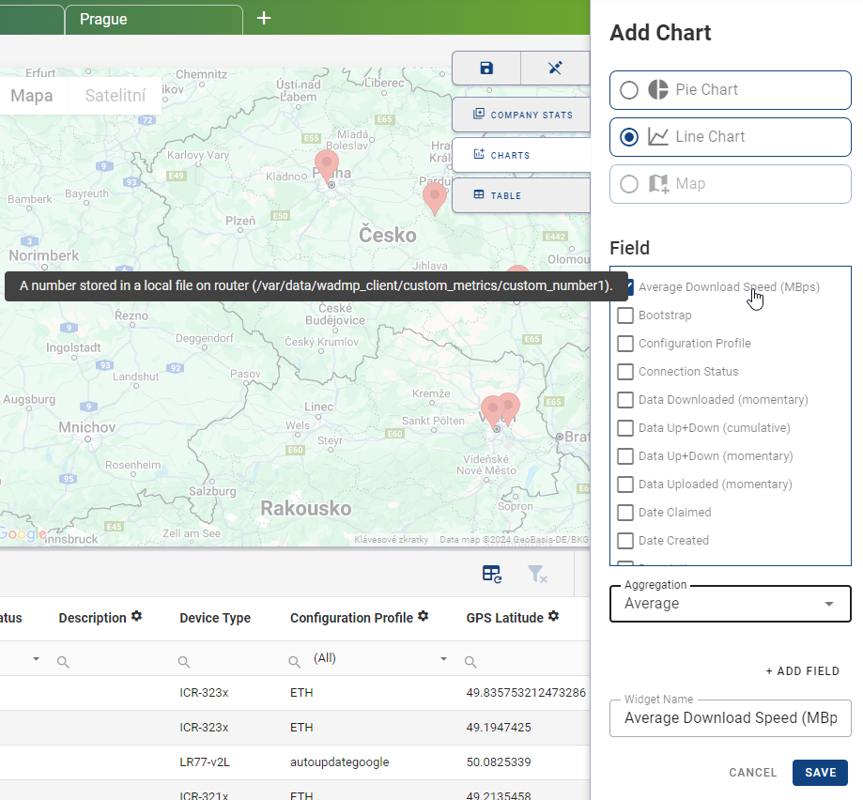Open the Aggregation dropdown showing Average
Image resolution: width=863 pixels, height=800 pixels.
[730, 604]
